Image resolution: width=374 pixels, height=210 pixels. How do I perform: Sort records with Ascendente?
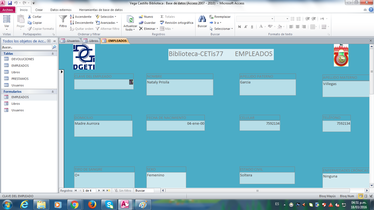pos(81,17)
